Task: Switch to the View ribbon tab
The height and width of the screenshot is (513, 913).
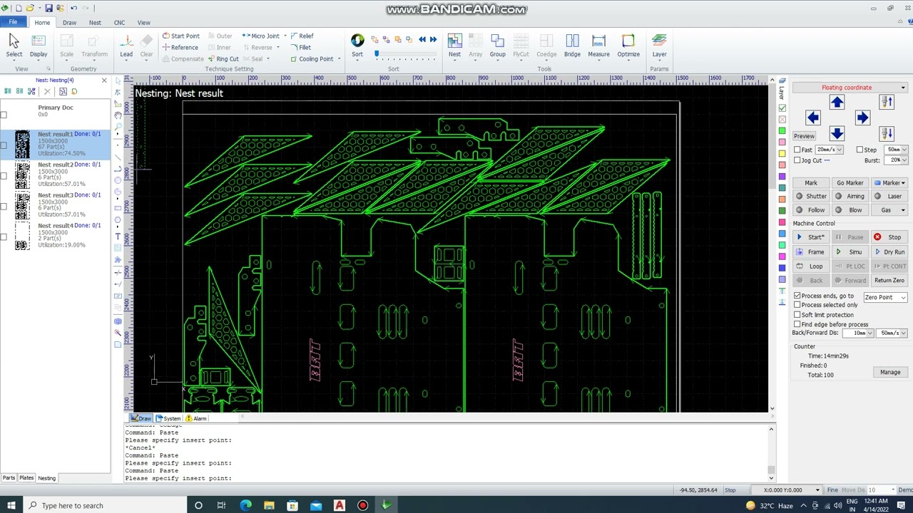Action: click(143, 23)
